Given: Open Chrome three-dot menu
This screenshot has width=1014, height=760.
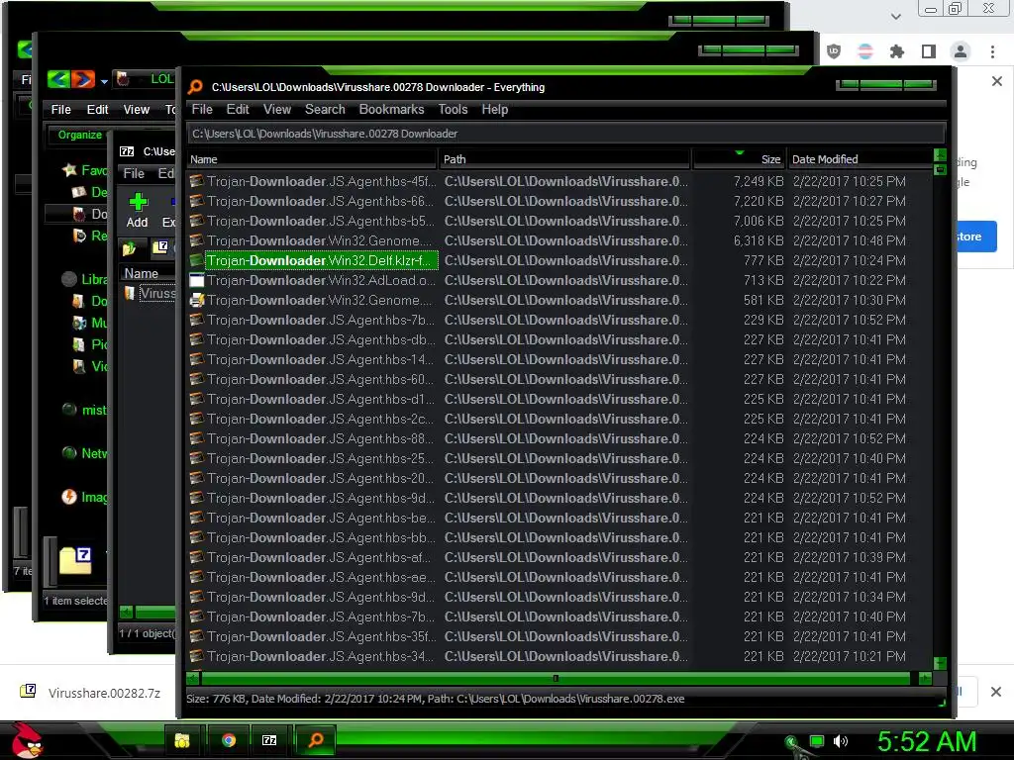Looking at the screenshot, I should point(992,51).
